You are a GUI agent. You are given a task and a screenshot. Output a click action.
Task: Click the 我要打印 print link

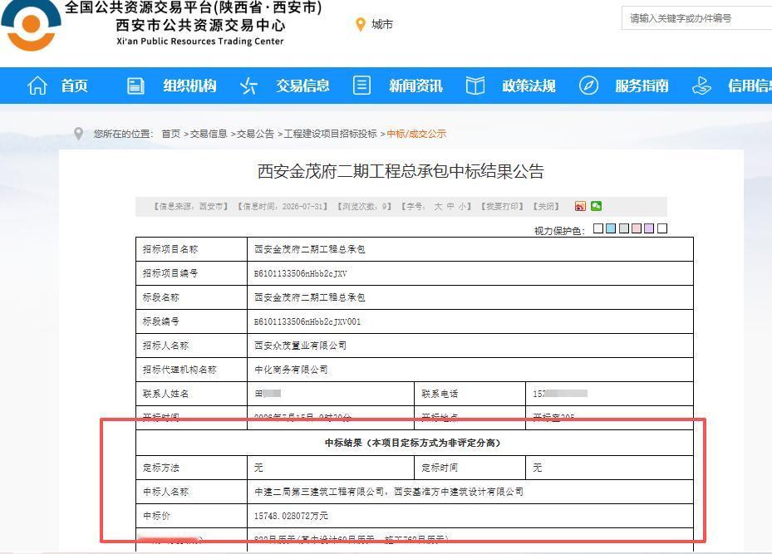tap(502, 207)
